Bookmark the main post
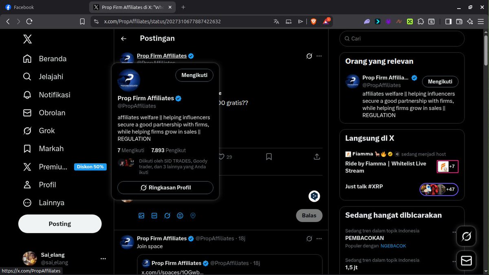 (269, 157)
